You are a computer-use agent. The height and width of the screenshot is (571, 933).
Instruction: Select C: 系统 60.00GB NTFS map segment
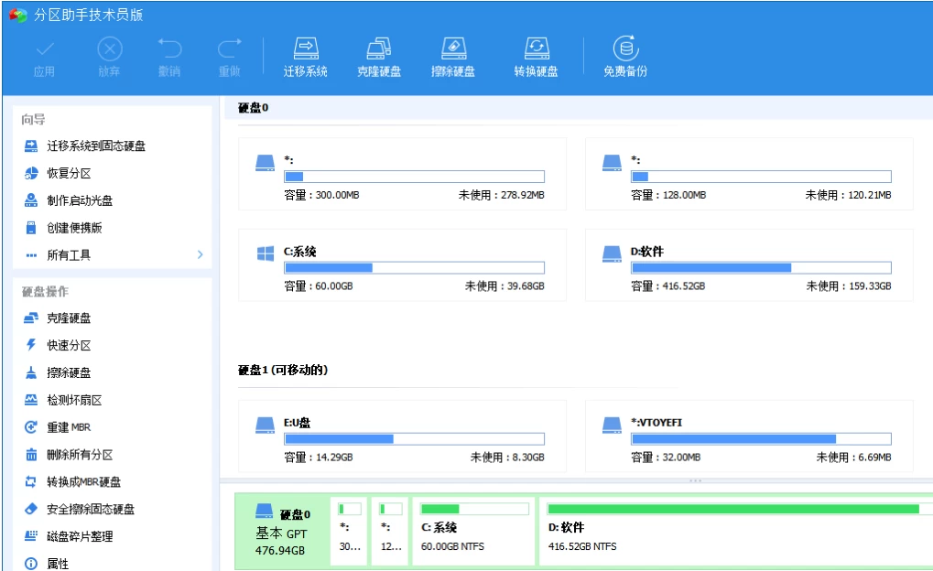pyautogui.click(x=473, y=531)
